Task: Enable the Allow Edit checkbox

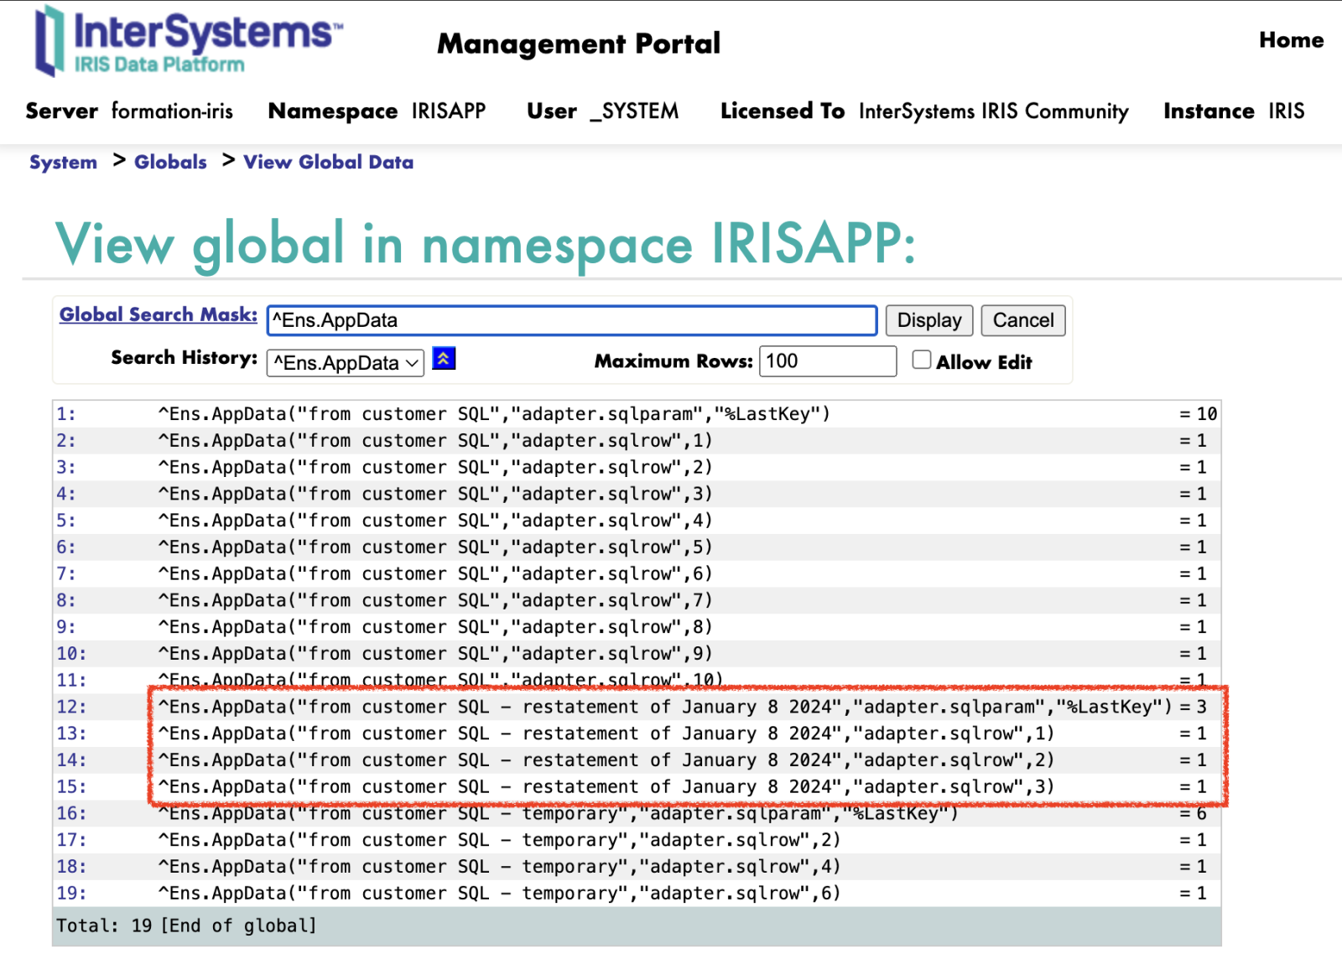Action: tap(921, 360)
